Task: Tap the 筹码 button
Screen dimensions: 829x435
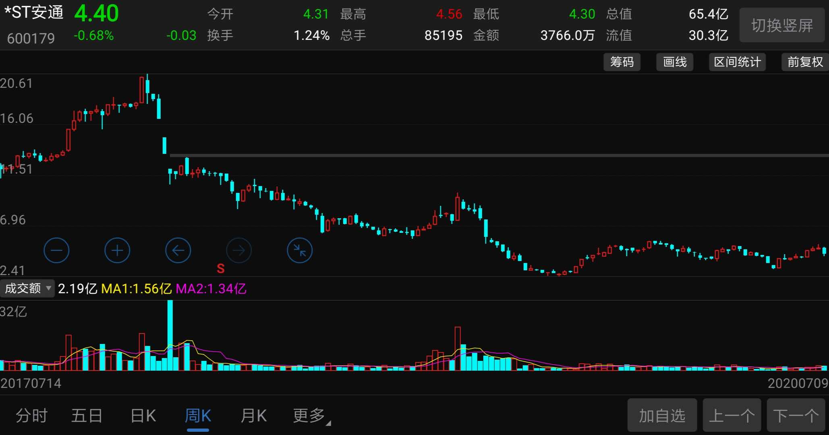Action: tap(622, 62)
